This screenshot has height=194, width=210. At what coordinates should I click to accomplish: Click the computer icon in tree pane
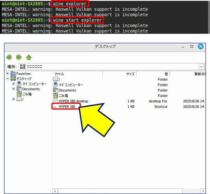pos(19,83)
